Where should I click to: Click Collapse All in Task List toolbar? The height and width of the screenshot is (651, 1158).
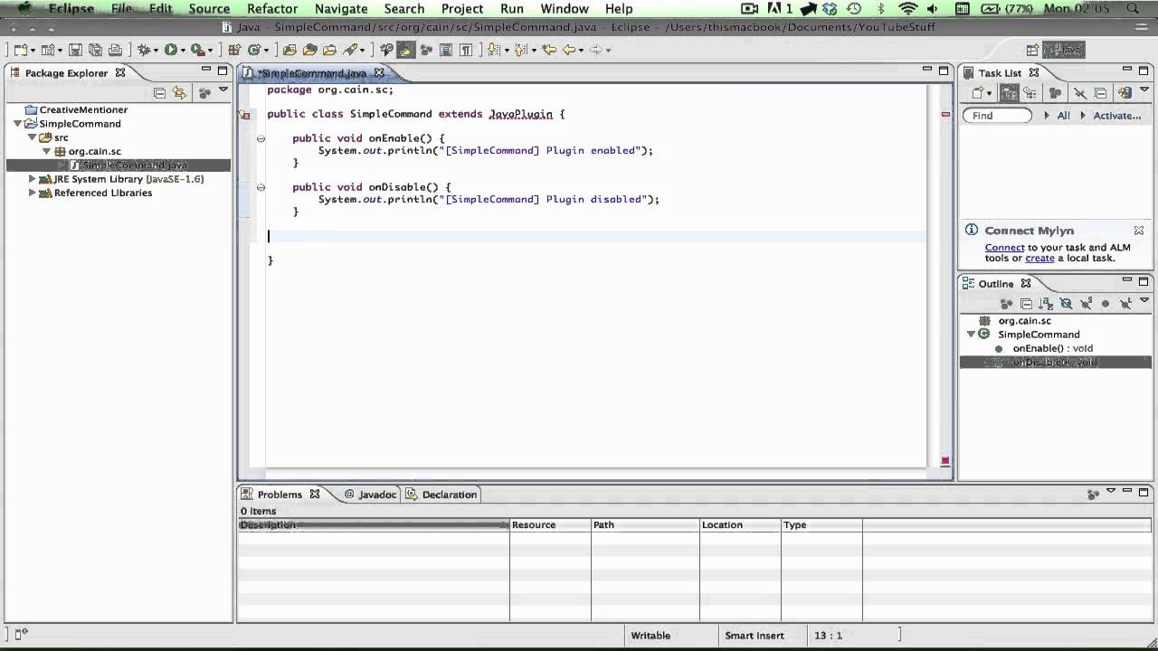point(1100,92)
